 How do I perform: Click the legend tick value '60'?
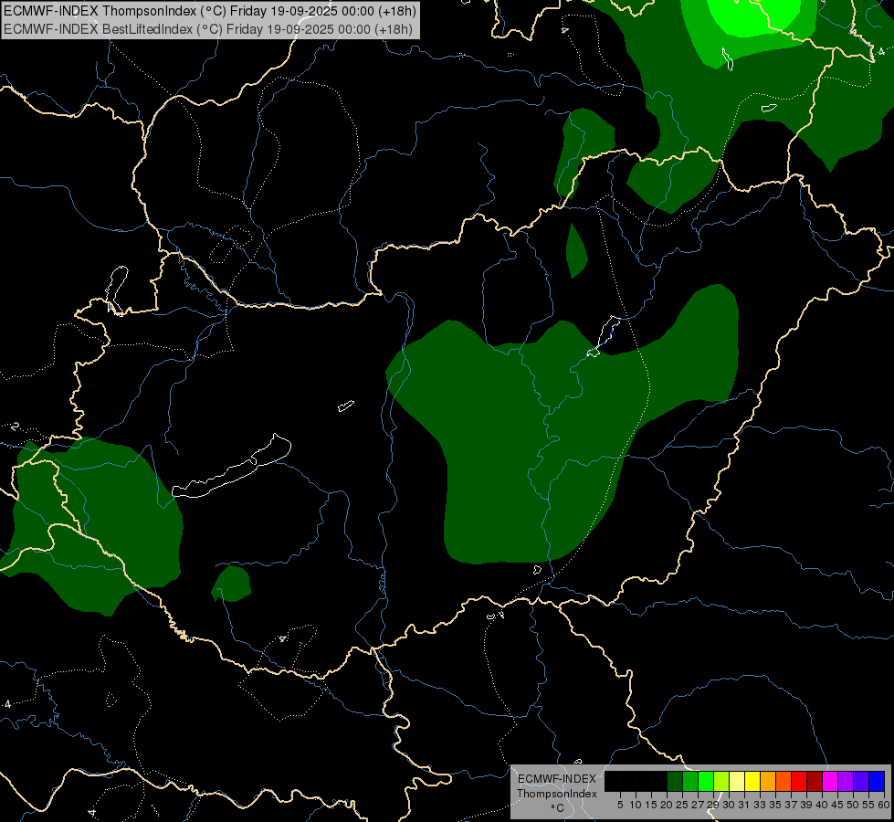coord(884,805)
